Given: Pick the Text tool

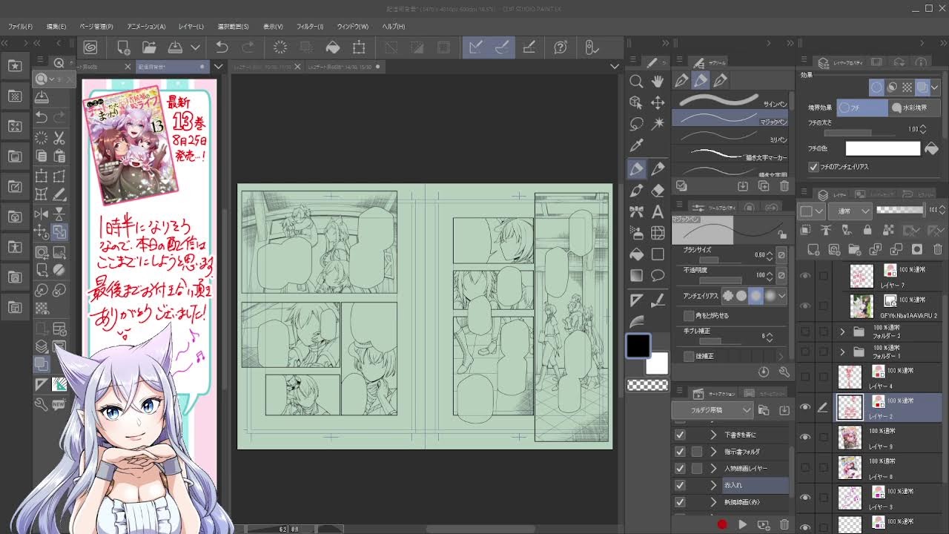Looking at the screenshot, I should pos(658,212).
